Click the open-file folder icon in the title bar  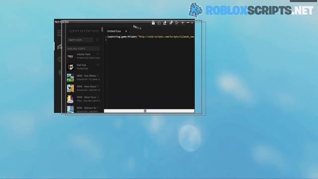[159, 23]
